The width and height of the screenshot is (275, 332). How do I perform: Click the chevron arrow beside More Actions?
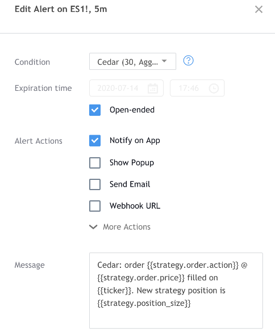pos(93,227)
